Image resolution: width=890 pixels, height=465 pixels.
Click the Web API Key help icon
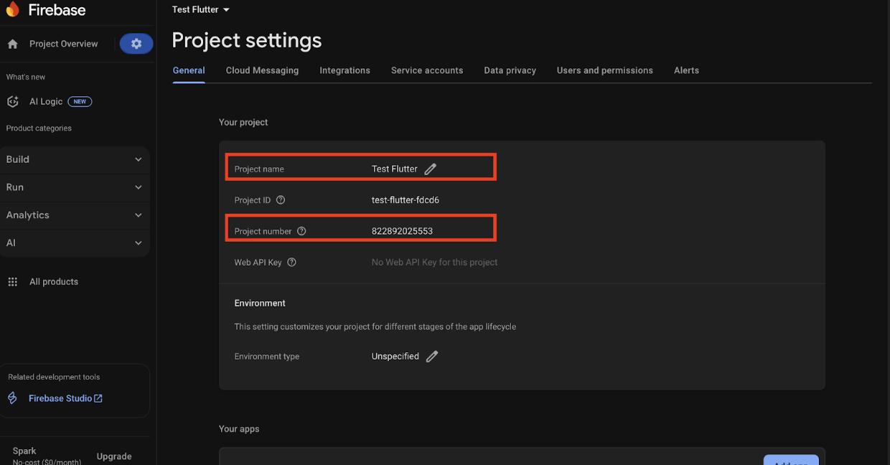[291, 263]
